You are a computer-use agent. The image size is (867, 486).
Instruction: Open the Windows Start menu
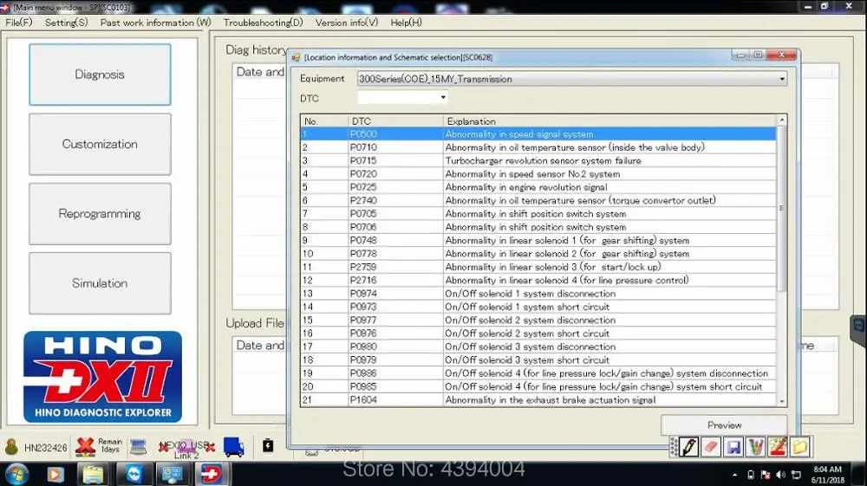tap(16, 474)
